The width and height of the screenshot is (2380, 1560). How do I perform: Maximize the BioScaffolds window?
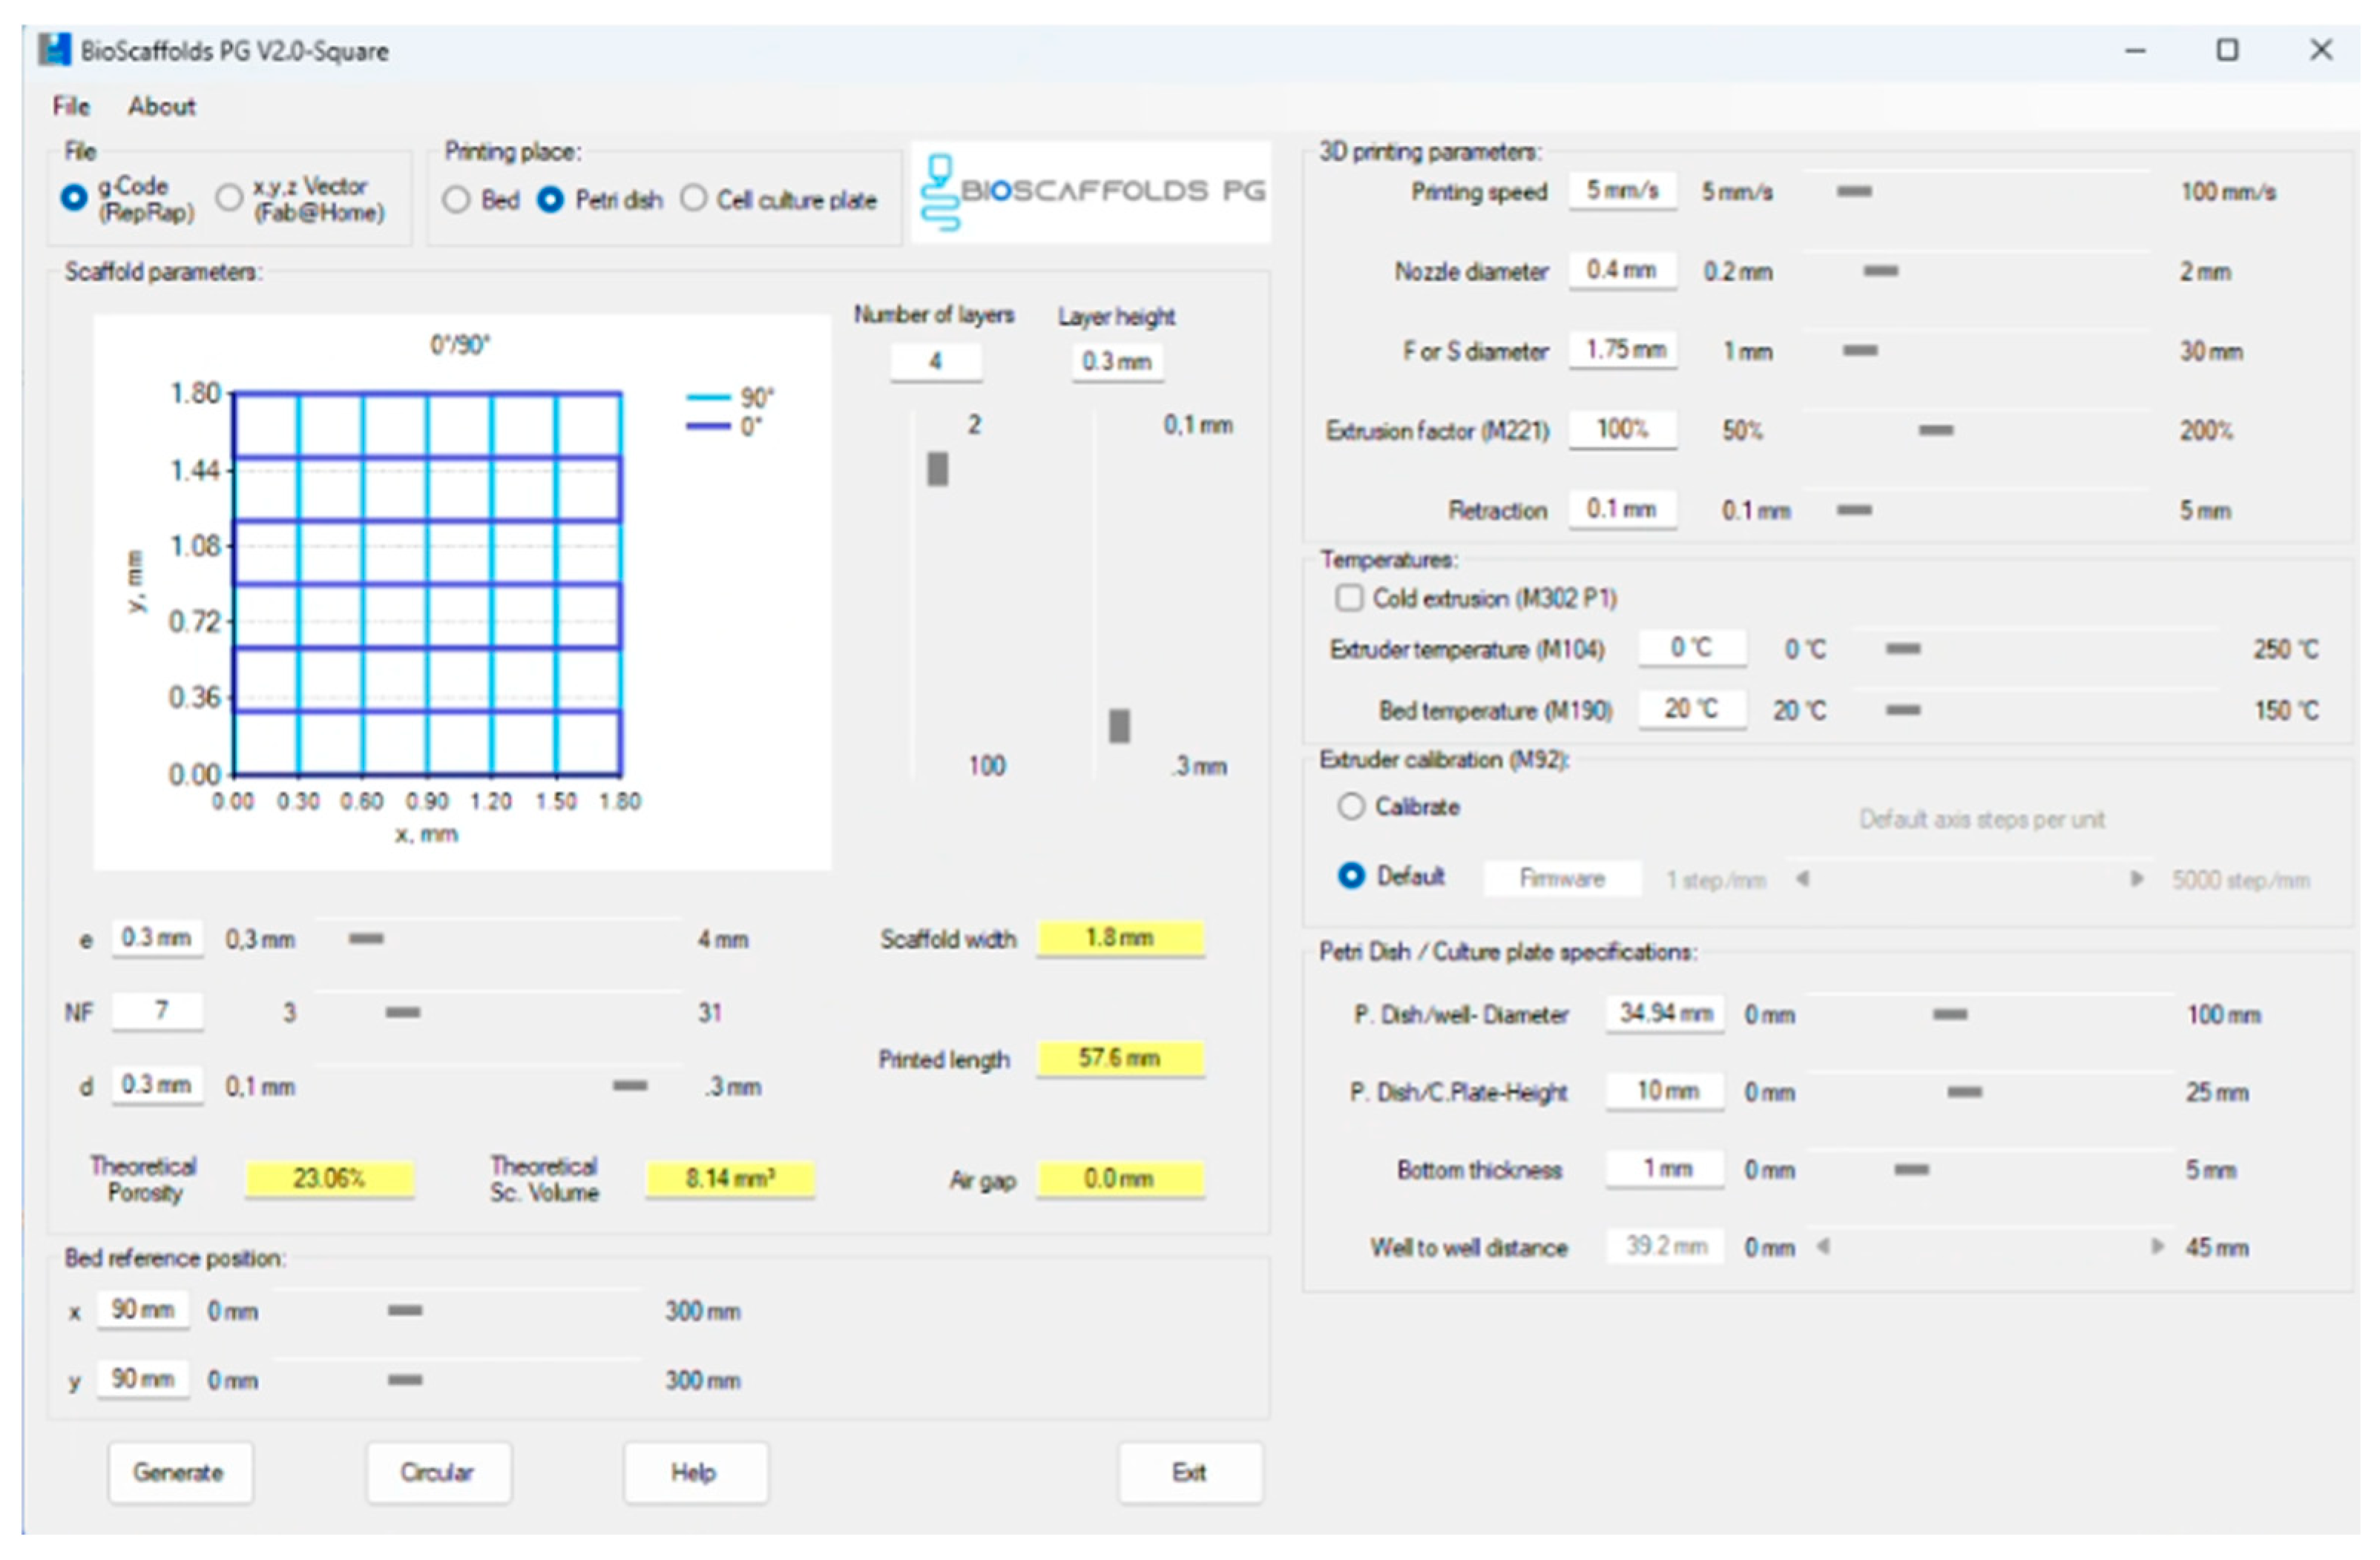pyautogui.click(x=2227, y=50)
